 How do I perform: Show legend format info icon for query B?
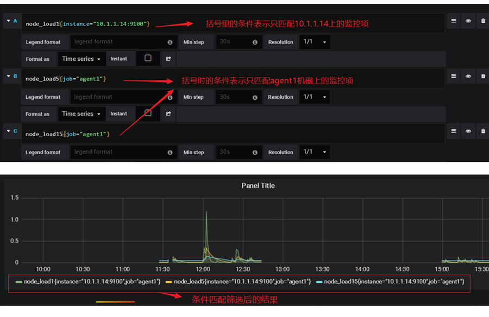pos(170,97)
